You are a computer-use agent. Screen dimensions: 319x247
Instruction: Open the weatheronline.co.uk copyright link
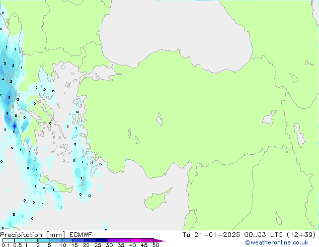coord(277,242)
